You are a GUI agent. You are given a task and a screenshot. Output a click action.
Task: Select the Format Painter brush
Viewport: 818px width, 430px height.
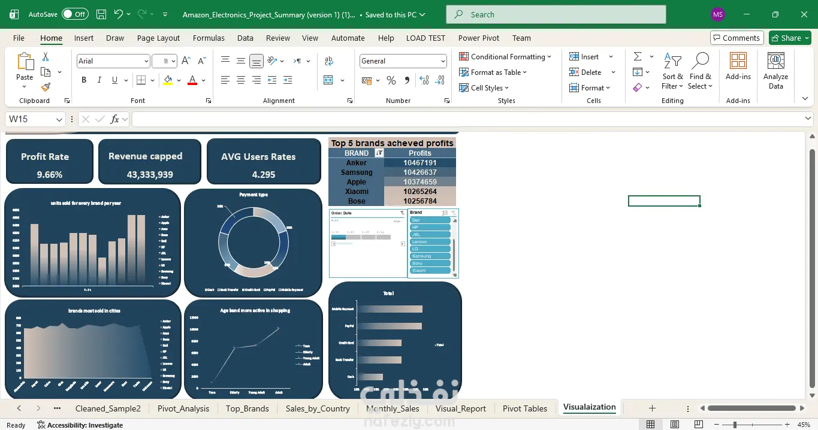pos(46,87)
